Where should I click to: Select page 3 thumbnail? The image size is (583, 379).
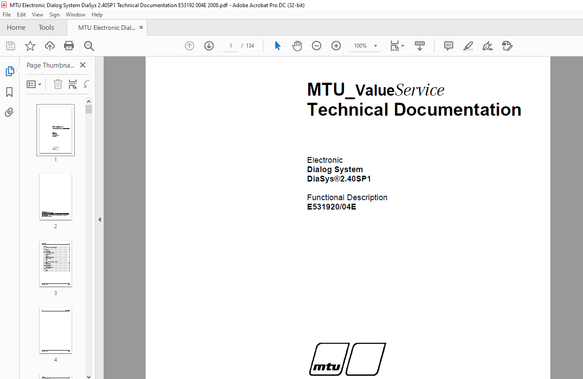click(56, 263)
